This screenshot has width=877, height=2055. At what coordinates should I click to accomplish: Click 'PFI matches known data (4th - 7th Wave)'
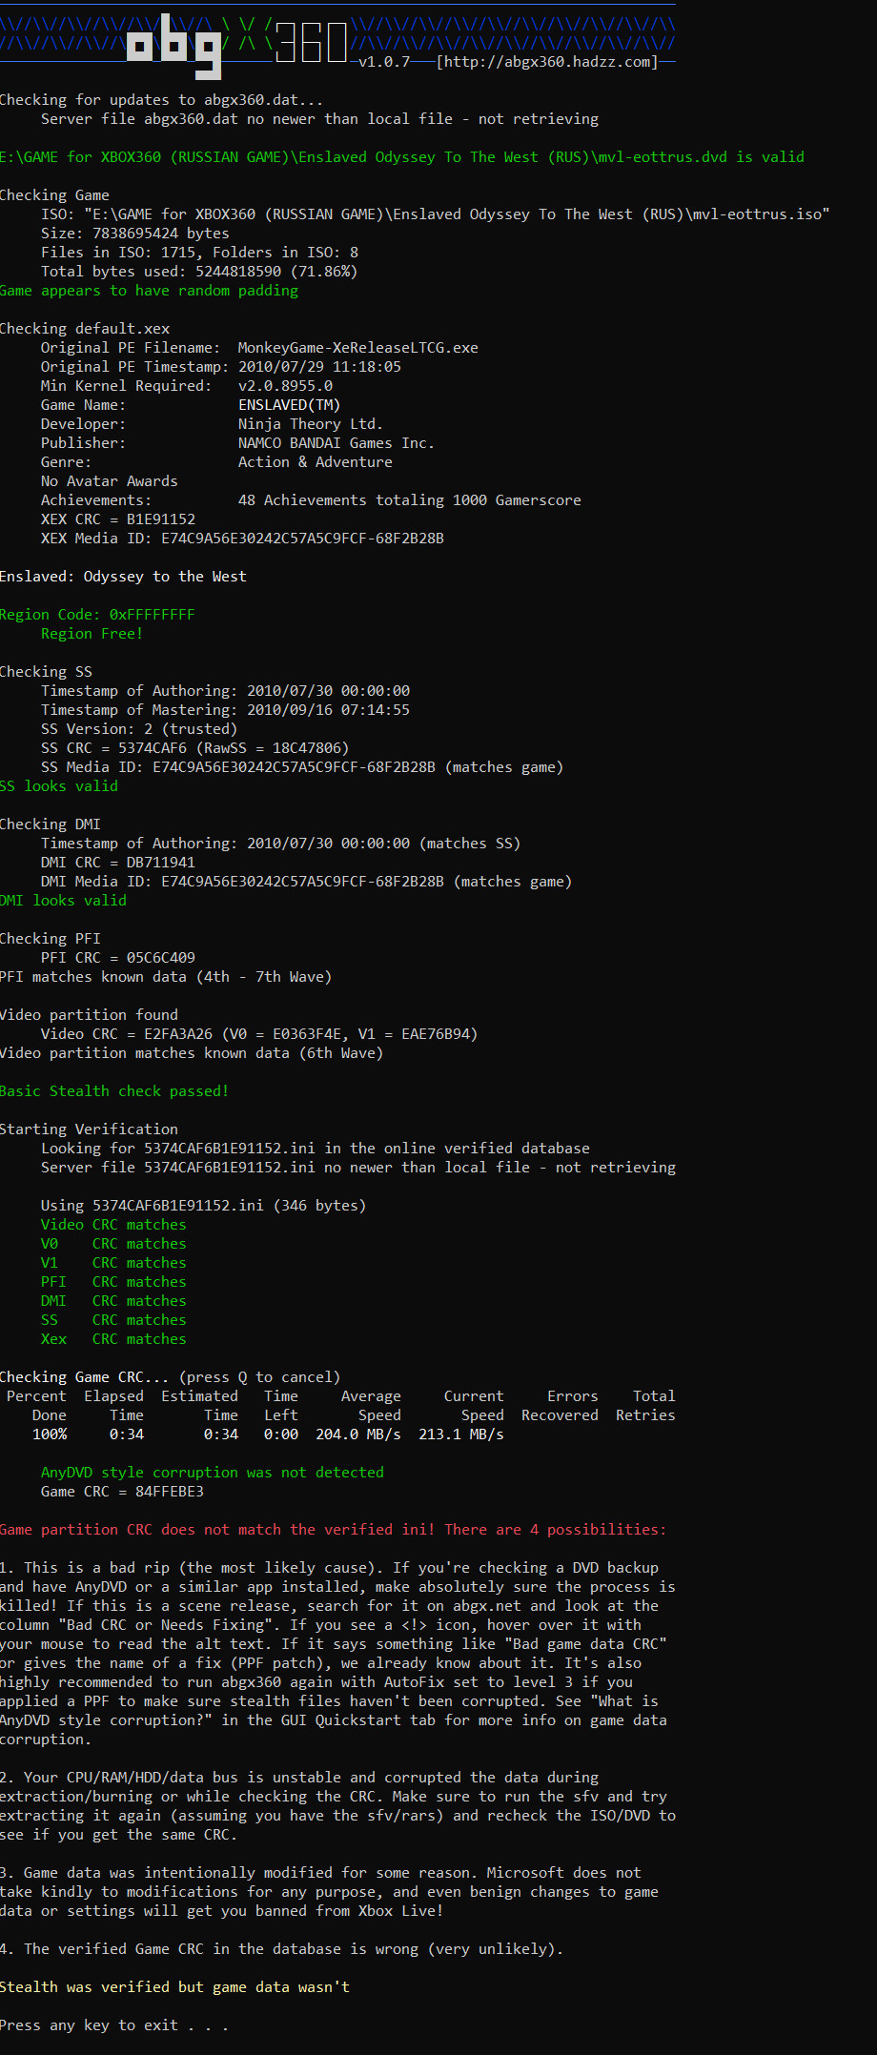click(166, 977)
